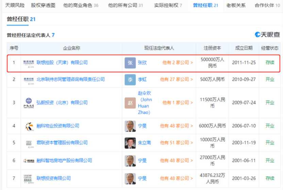
Task: Select the 曾经任职 21 tab
Action: [x=205, y=5]
